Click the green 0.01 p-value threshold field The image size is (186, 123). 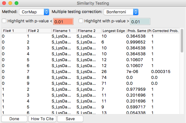coord(140,21)
